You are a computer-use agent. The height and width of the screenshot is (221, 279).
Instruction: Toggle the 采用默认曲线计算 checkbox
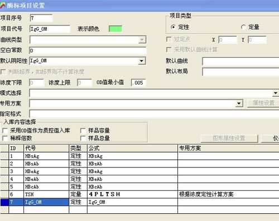click(x=169, y=50)
